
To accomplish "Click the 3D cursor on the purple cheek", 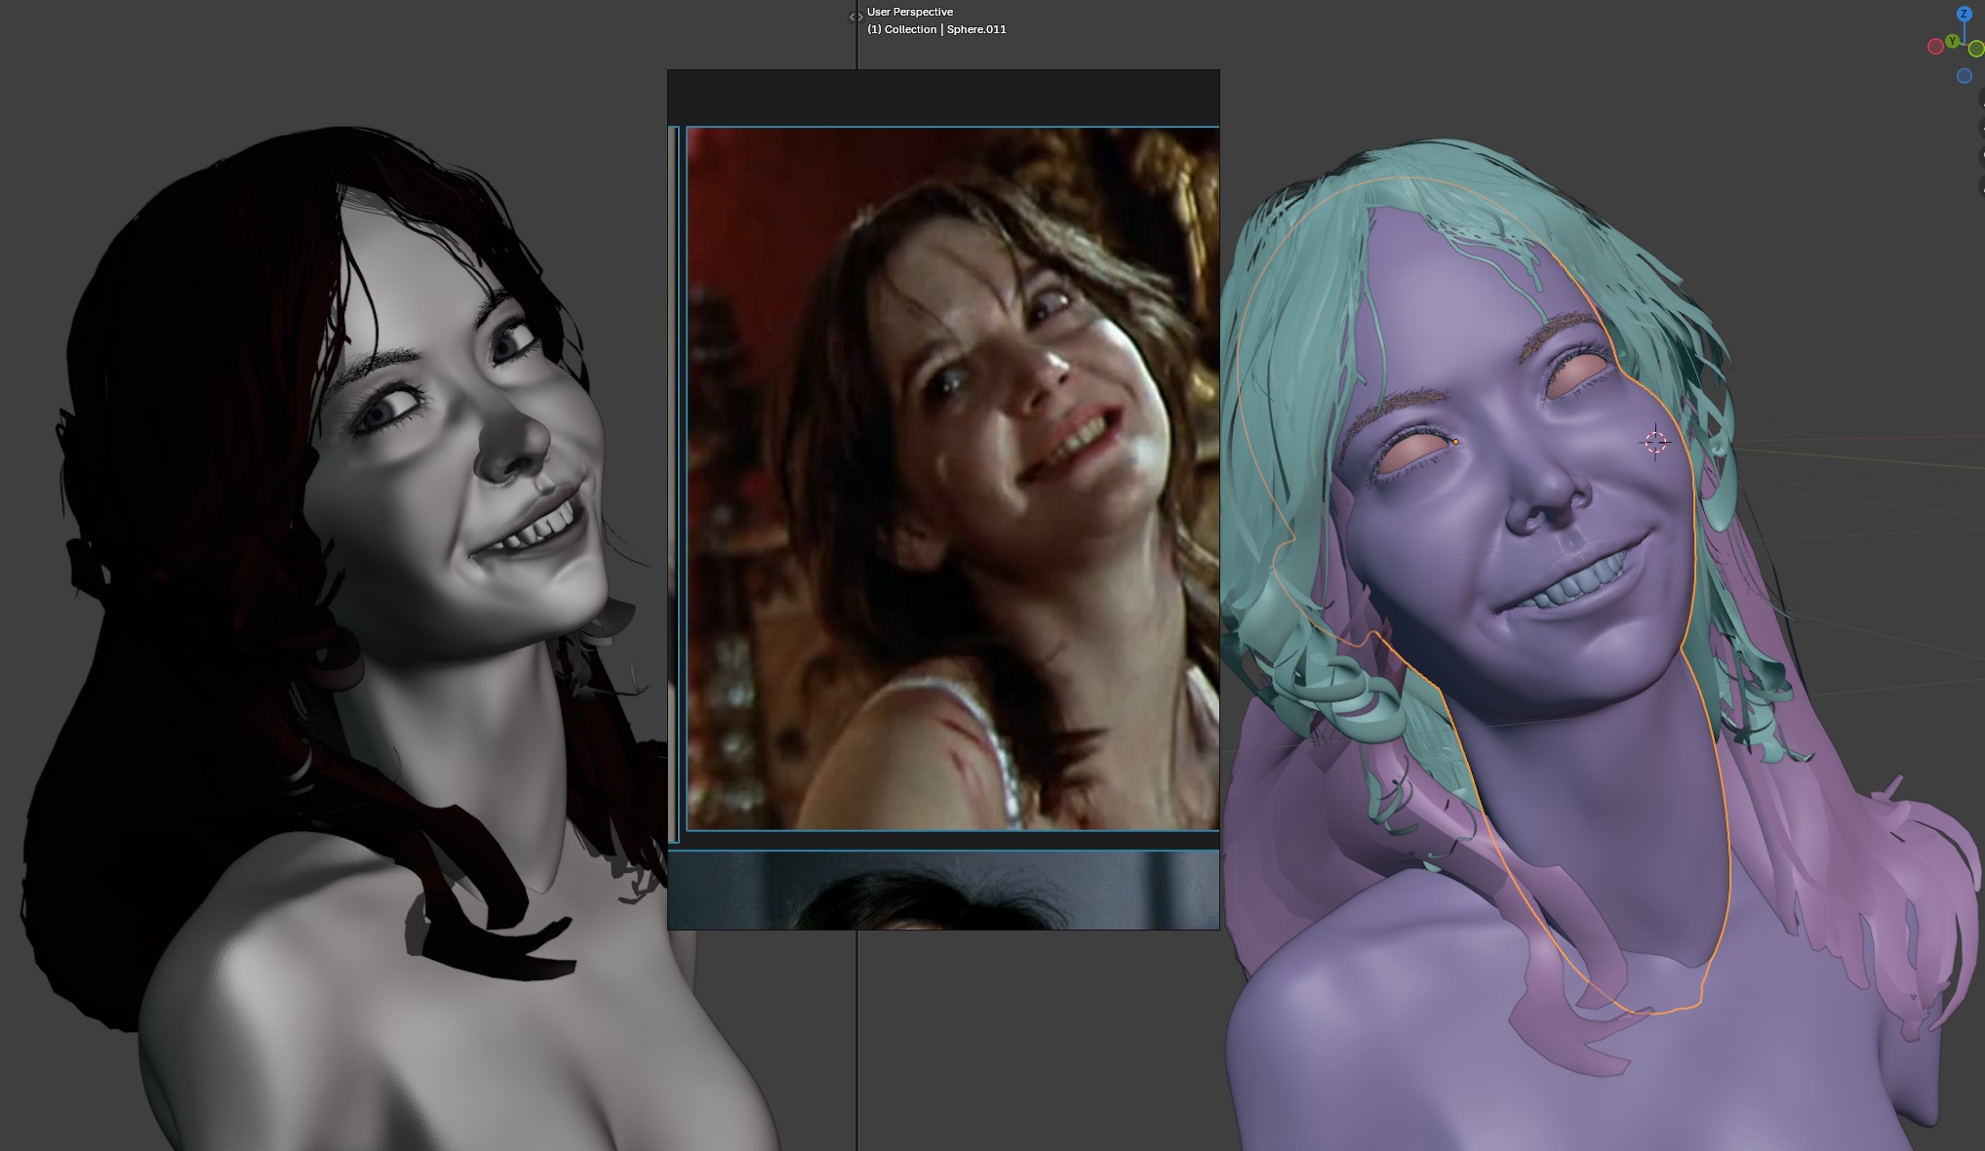I will pyautogui.click(x=1655, y=443).
